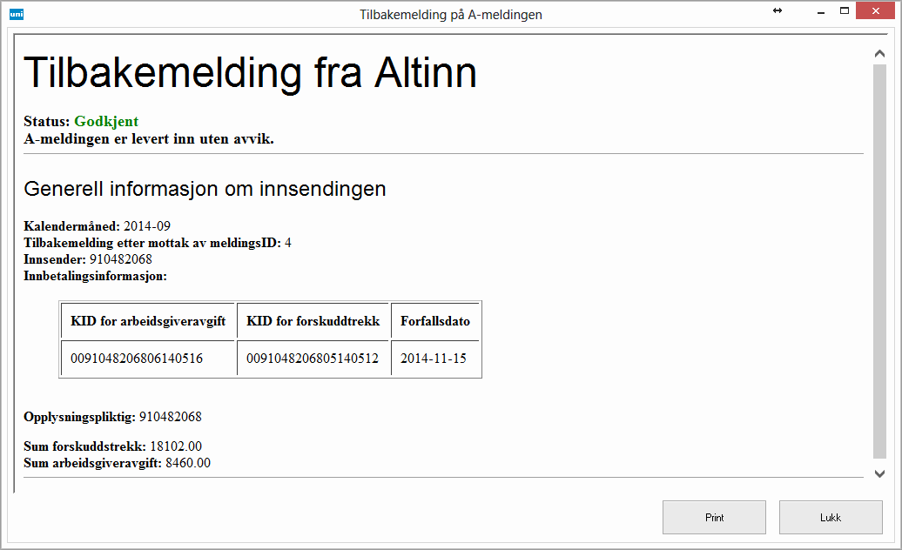Select the KID for arbeidsgiveravgift column header
Viewport: 902px width, 550px height.
pos(148,321)
